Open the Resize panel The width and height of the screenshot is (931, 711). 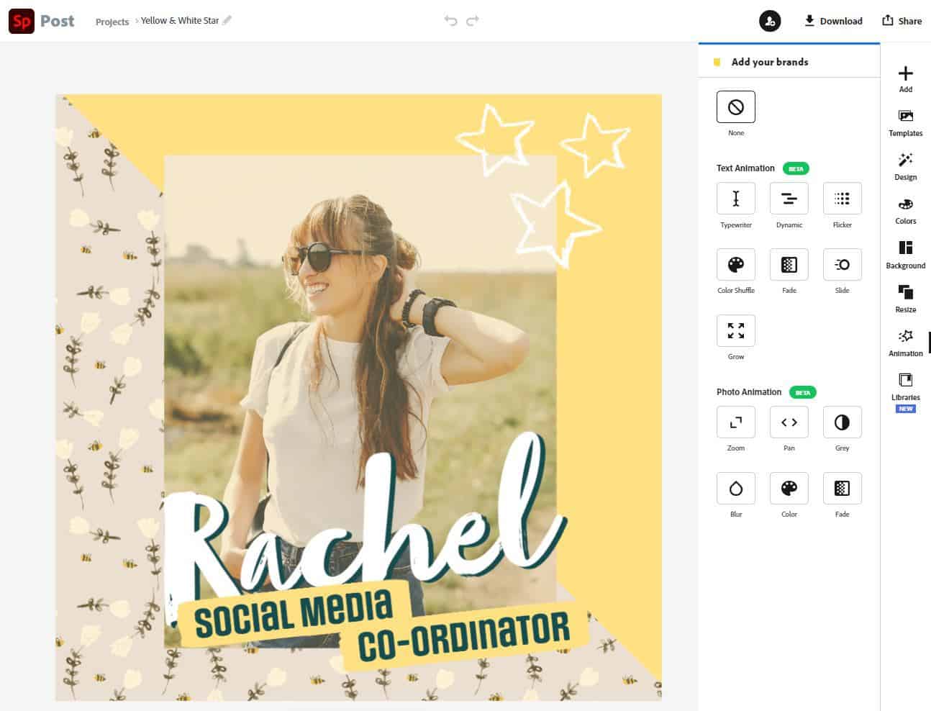(905, 299)
